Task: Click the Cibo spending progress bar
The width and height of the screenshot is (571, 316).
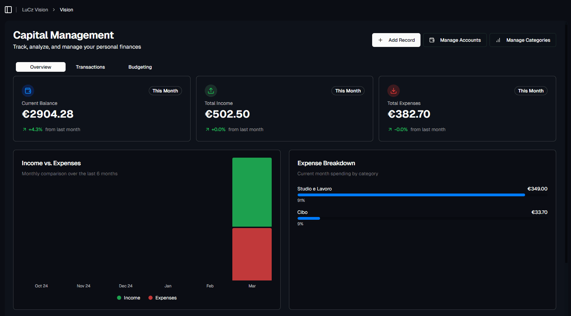Action: point(422,218)
